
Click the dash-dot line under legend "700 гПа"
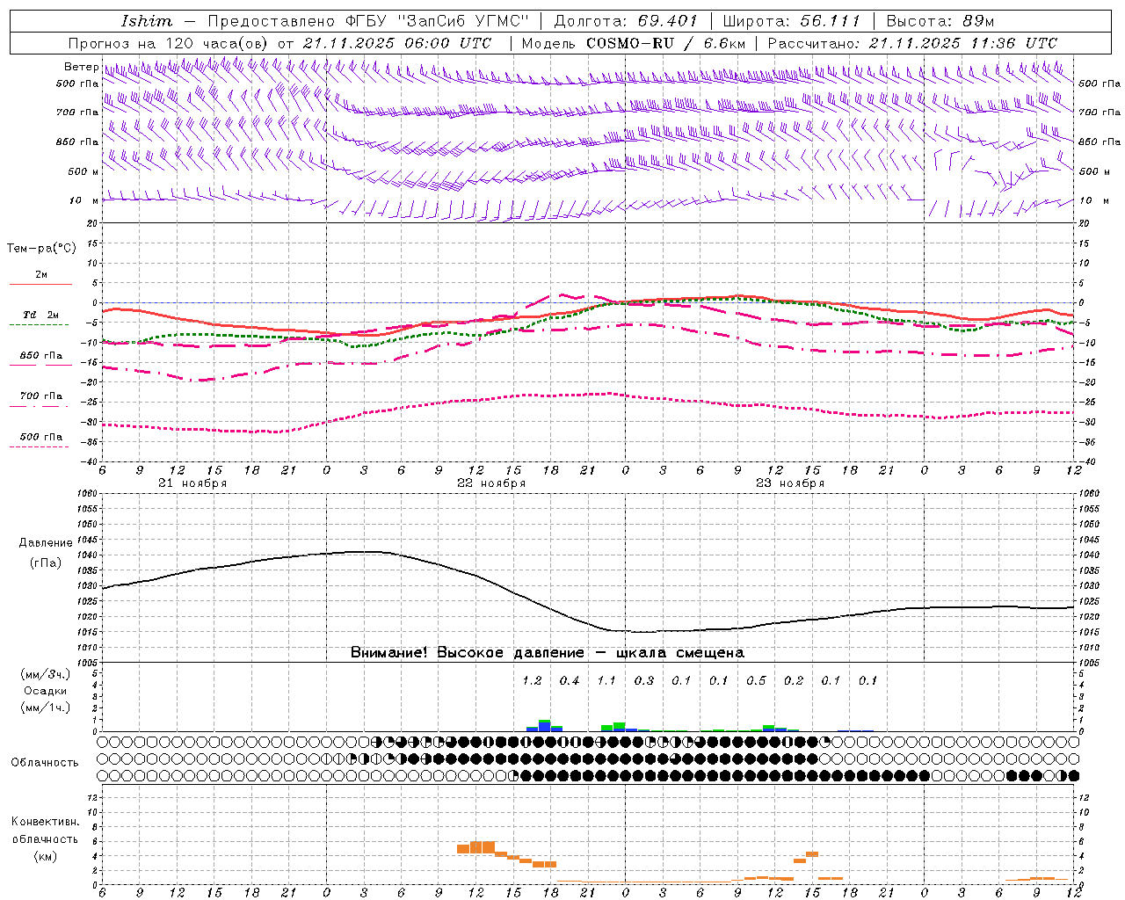click(39, 406)
